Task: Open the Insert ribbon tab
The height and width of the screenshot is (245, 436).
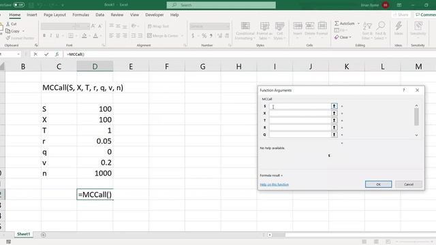Action: (32, 15)
